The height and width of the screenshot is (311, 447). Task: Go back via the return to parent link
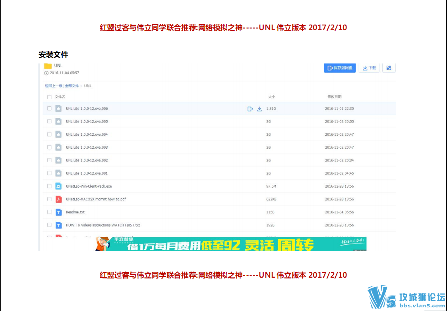pyautogui.click(x=54, y=86)
